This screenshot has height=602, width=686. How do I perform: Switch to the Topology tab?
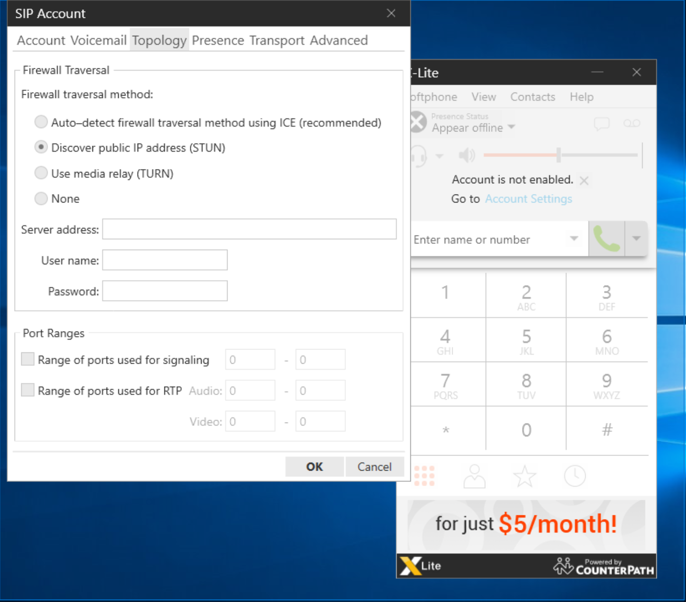click(159, 41)
